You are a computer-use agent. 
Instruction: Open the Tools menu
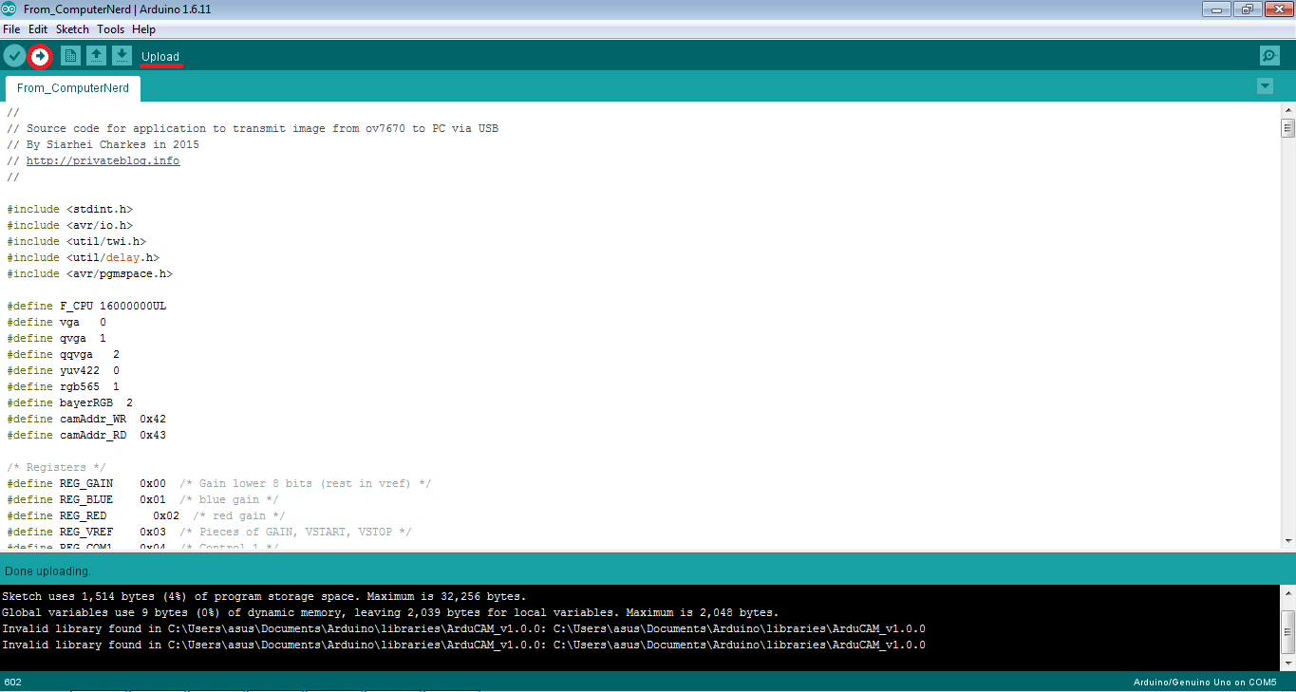(110, 28)
